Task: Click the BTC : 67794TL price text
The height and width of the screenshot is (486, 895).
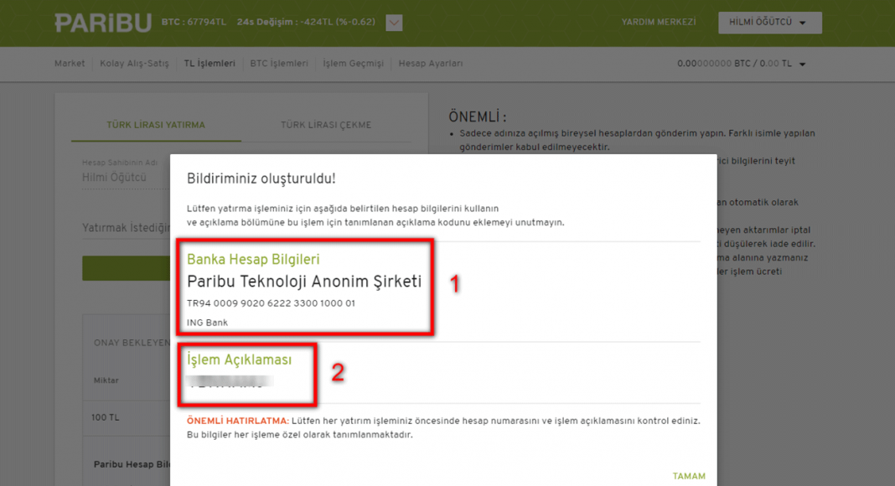Action: click(194, 23)
